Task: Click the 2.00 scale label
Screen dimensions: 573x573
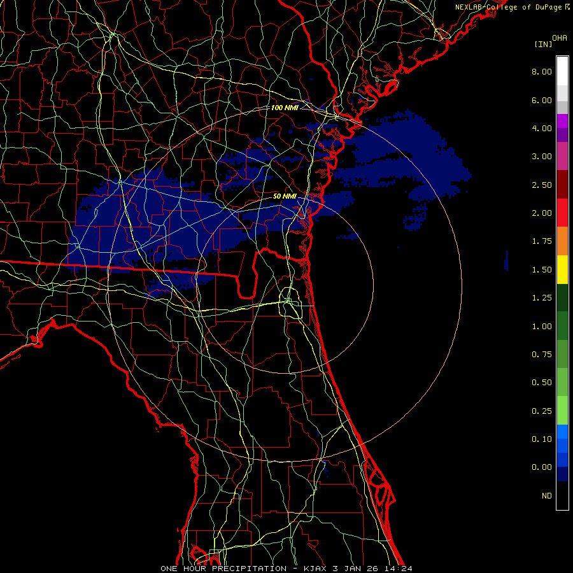Action: click(x=542, y=213)
